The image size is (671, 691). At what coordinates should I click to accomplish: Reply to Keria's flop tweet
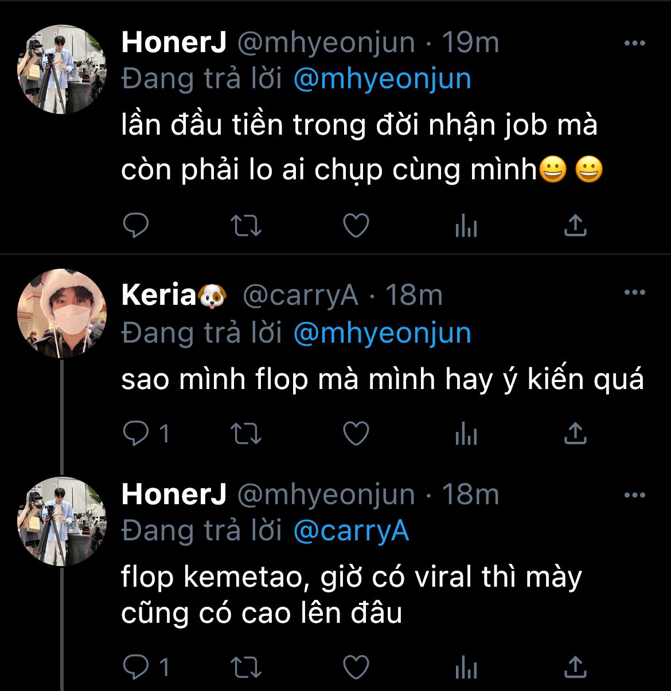[136, 434]
